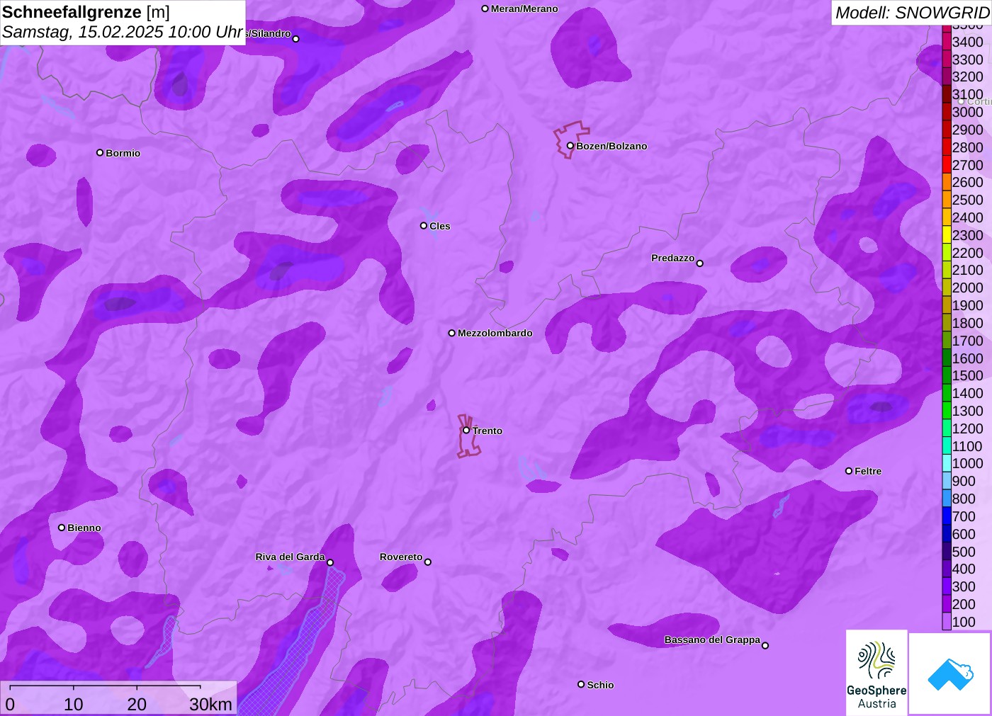Click the Bienno name label
This screenshot has height=716, width=992.
(84, 528)
